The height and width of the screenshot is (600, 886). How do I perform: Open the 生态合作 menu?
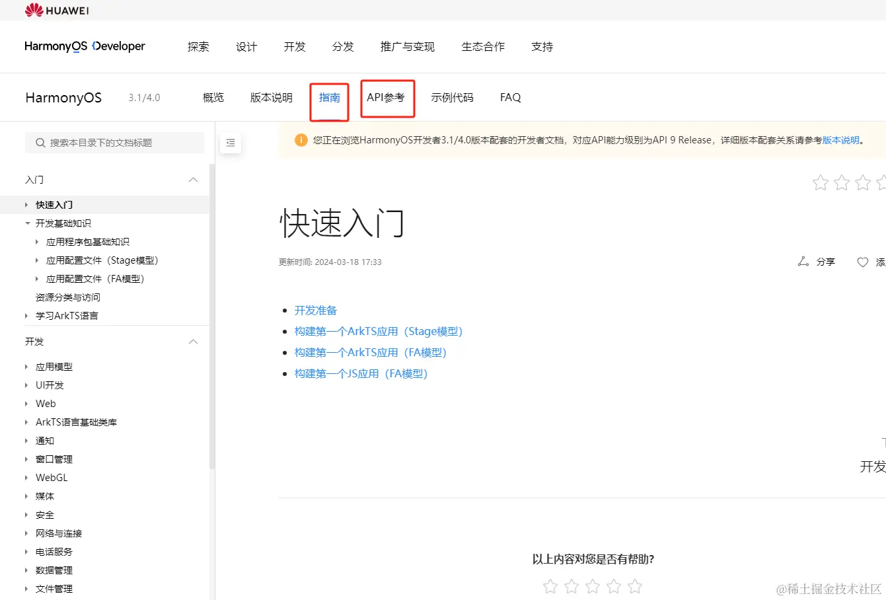point(483,46)
